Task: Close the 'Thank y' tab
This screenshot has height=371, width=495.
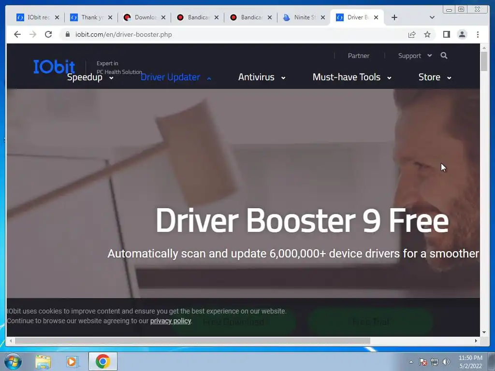Action: pos(110,17)
